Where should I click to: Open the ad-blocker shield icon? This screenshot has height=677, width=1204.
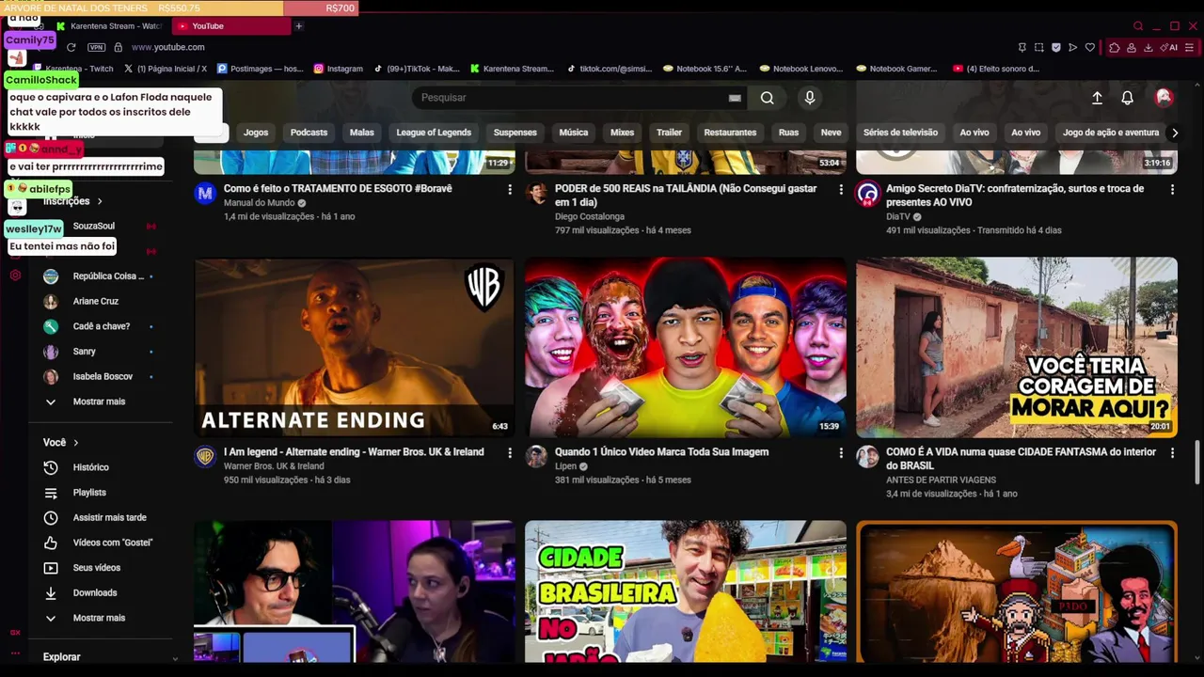click(1055, 47)
